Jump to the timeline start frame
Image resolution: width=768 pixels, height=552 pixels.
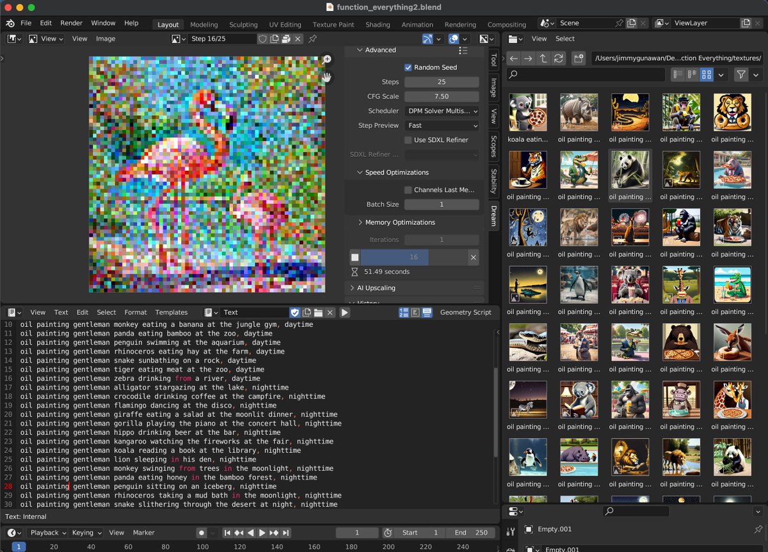click(x=227, y=533)
